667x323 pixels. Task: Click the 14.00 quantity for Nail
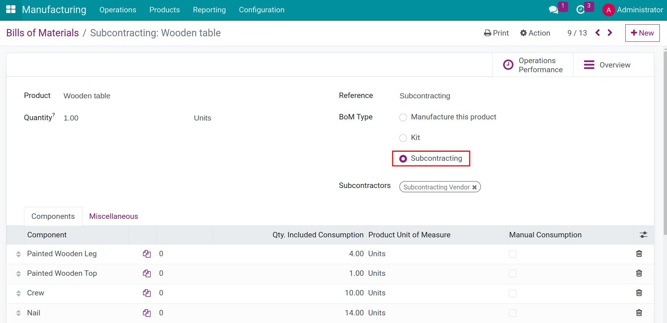pyautogui.click(x=354, y=313)
